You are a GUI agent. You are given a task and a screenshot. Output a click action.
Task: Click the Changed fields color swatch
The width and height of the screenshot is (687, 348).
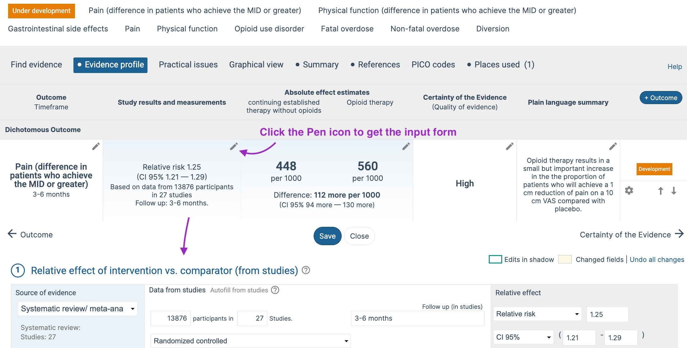[565, 259]
